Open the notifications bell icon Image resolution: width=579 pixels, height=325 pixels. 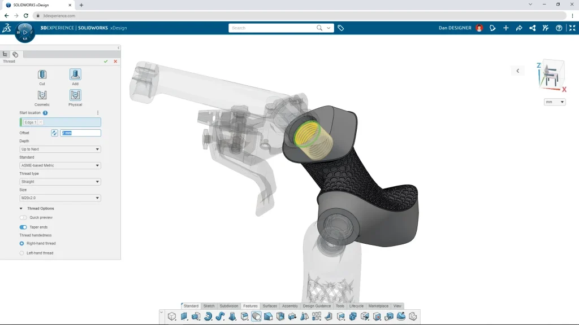tap(492, 27)
